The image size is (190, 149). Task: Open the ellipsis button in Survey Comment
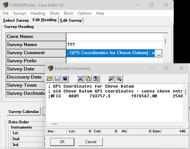[158, 53]
